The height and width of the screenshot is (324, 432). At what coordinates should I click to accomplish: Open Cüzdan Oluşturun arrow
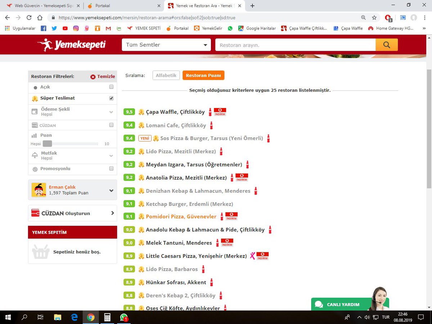point(112,213)
